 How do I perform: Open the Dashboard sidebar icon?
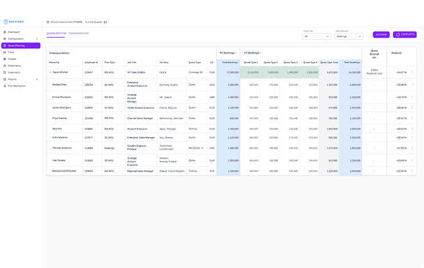coord(5,32)
